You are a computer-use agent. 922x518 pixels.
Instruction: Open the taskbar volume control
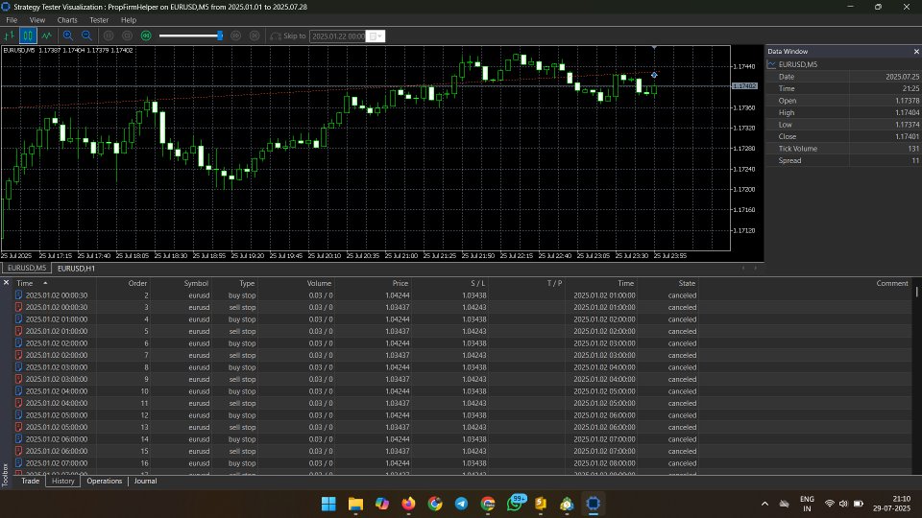click(x=843, y=504)
